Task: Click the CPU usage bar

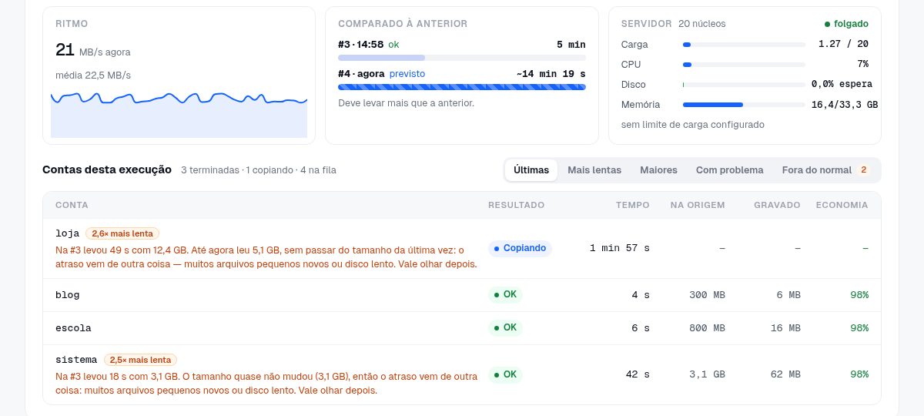Action: pyautogui.click(x=744, y=65)
